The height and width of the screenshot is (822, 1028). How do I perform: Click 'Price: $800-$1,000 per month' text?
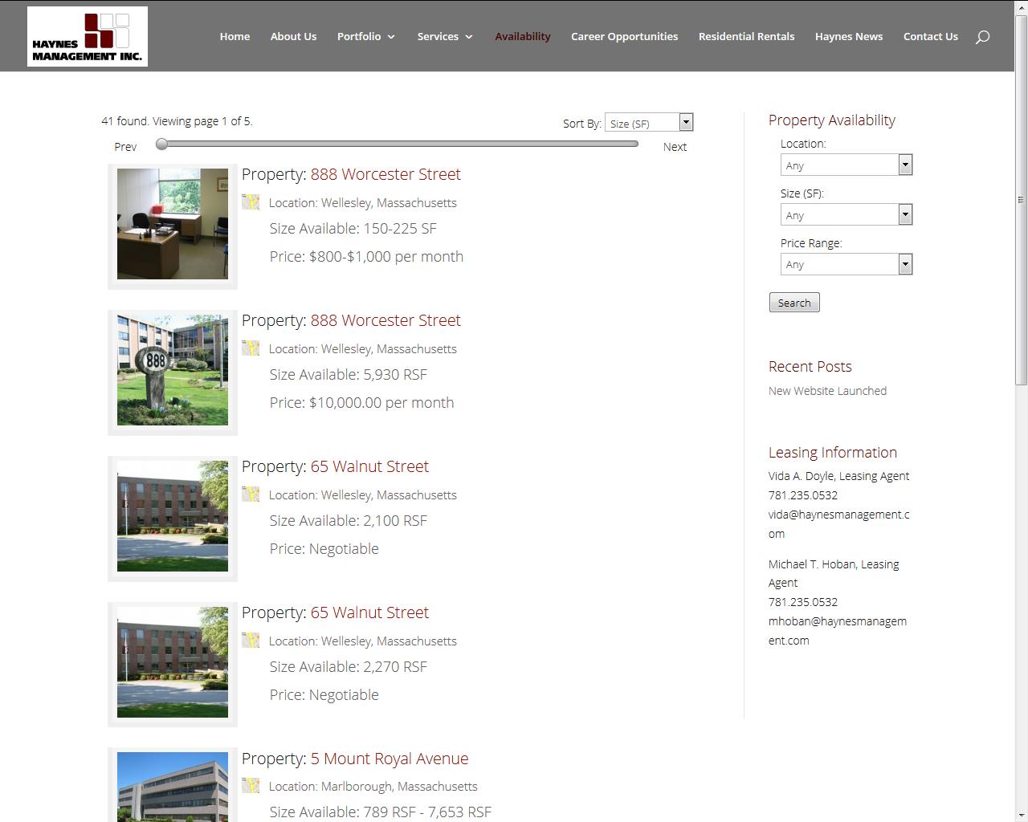click(366, 256)
